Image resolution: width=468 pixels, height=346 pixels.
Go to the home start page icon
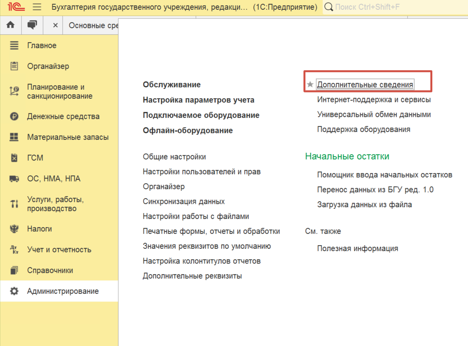[11, 25]
